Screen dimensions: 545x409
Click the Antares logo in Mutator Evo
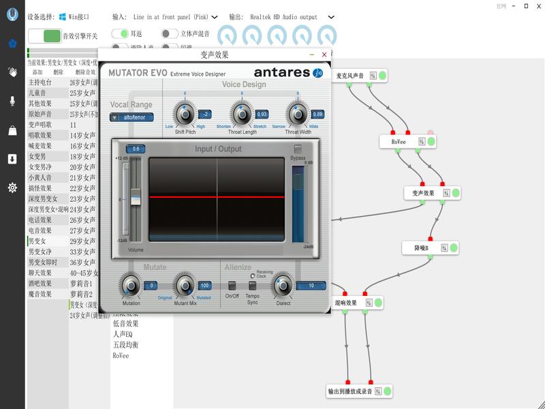coord(288,72)
